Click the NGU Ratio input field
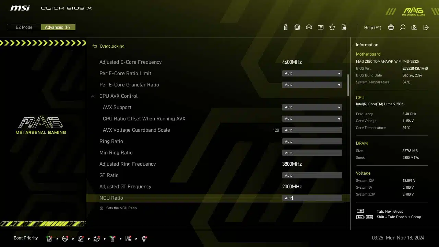439x247 pixels. (x=312, y=198)
